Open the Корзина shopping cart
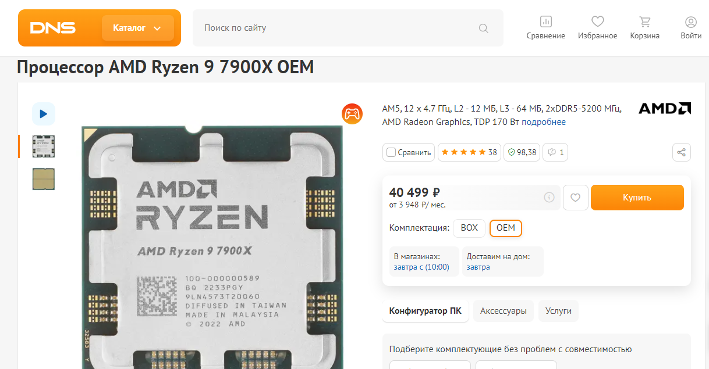 tap(644, 22)
